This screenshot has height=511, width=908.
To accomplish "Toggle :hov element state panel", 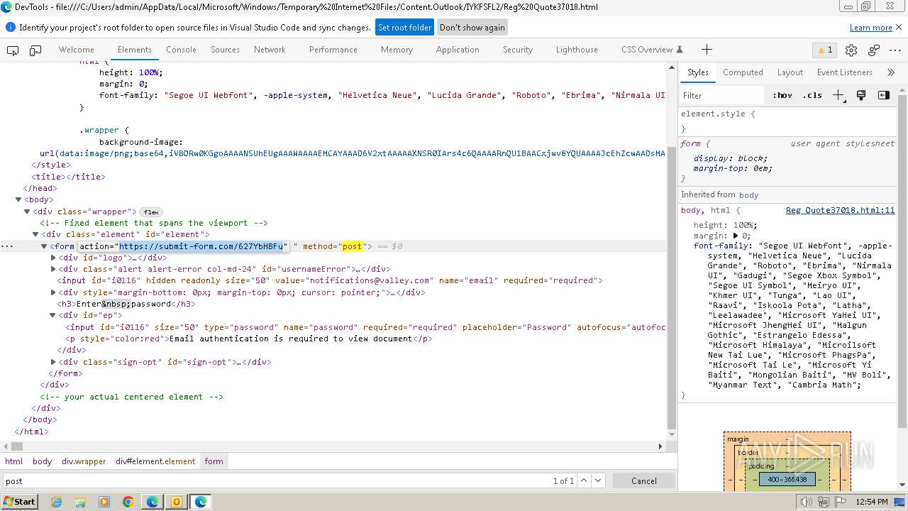I will pos(782,95).
